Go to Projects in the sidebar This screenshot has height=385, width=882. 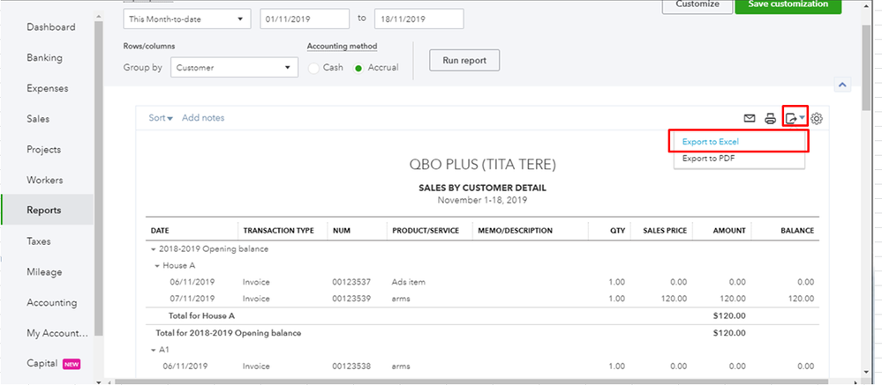coord(44,149)
